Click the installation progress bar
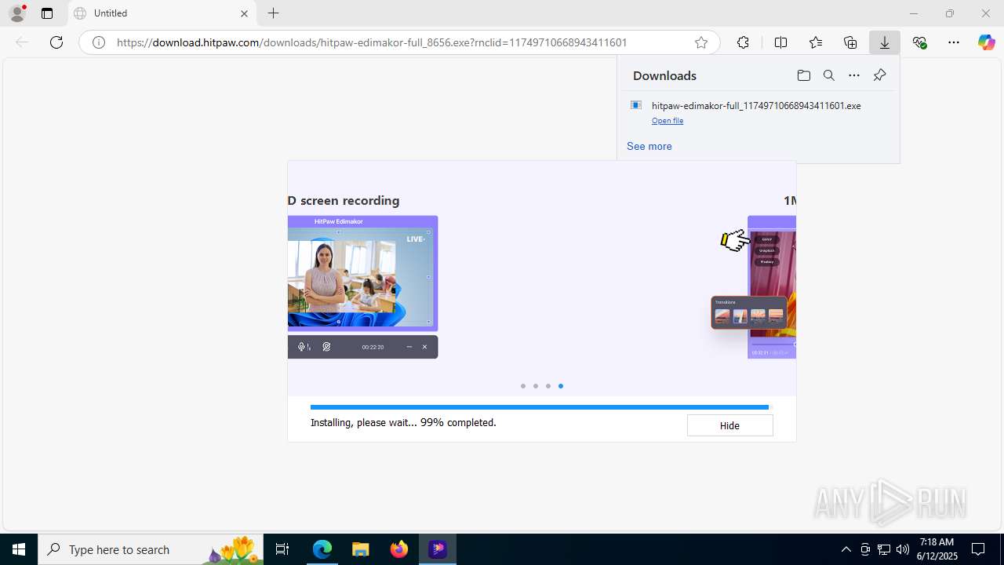The image size is (1004, 565). click(x=541, y=407)
